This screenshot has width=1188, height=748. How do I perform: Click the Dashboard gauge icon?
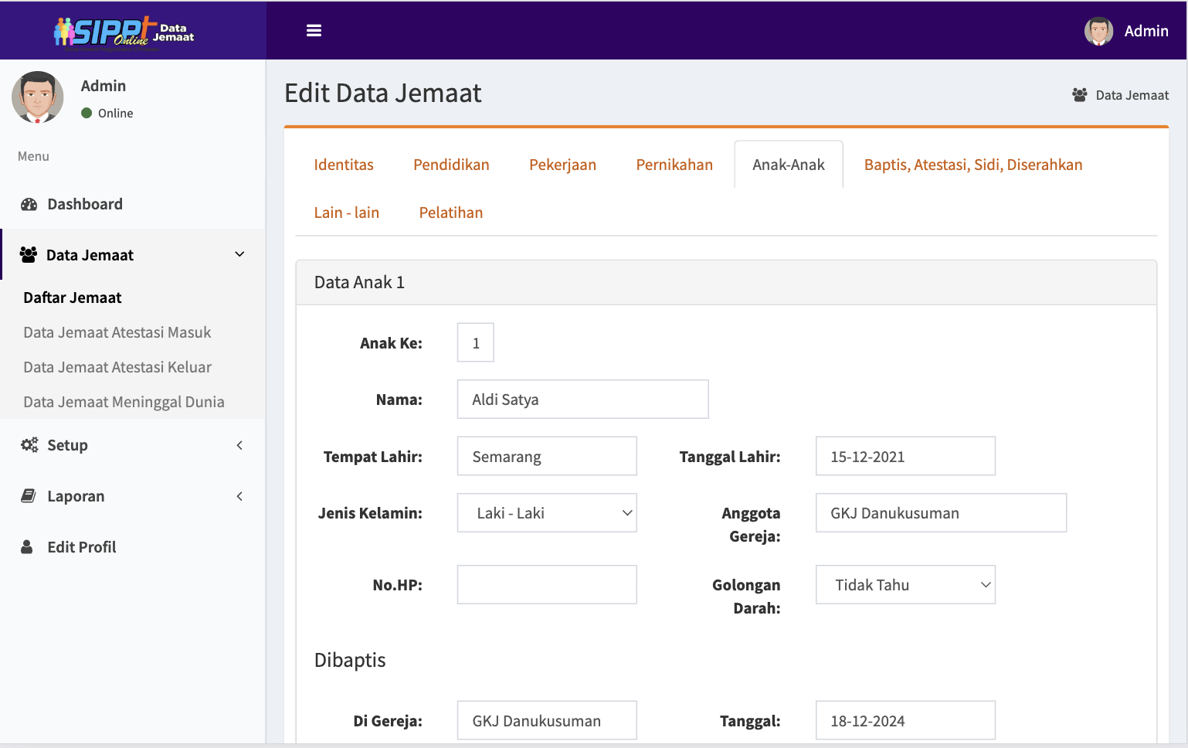pyautogui.click(x=29, y=205)
